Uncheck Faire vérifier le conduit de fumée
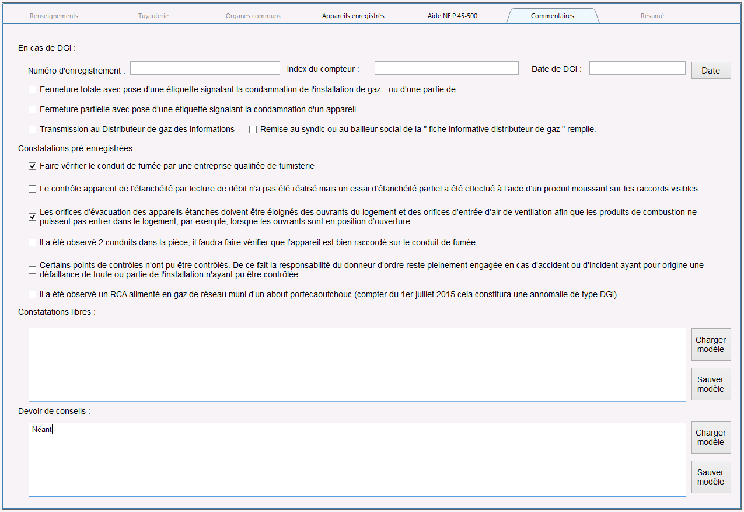 (x=33, y=166)
